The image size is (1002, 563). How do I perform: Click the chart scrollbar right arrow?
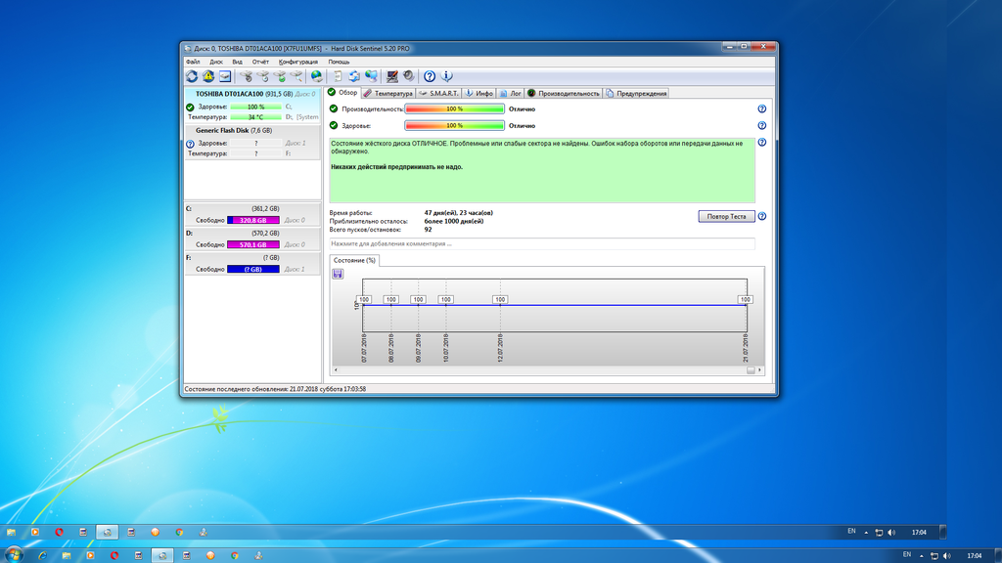coord(759,370)
